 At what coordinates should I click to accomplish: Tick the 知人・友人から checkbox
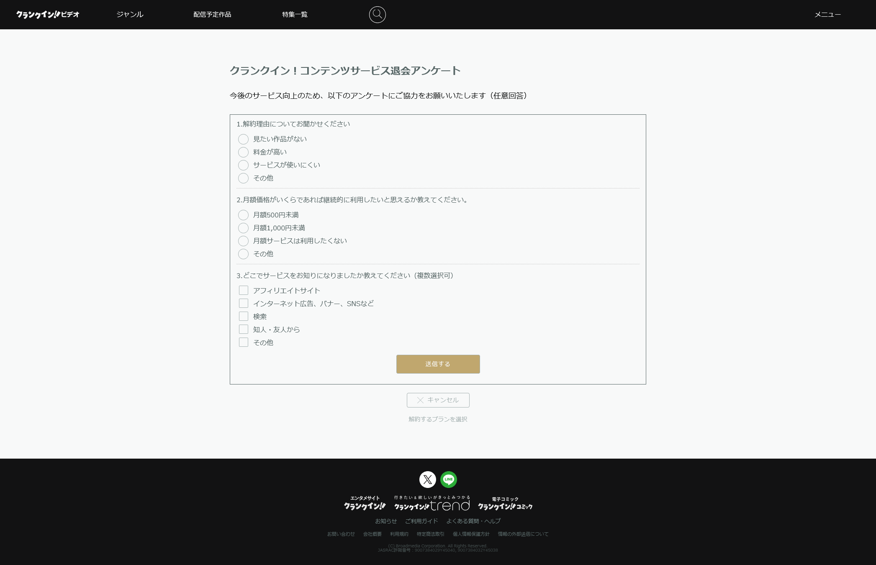coord(244,329)
